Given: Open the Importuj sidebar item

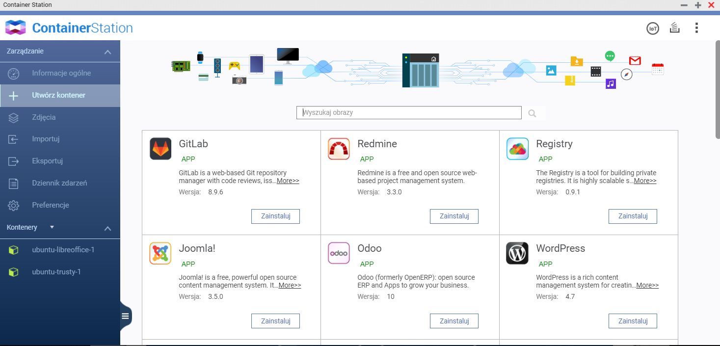Looking at the screenshot, I should (x=60, y=139).
